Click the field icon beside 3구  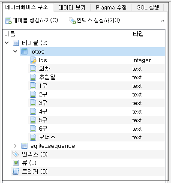coord(33,103)
